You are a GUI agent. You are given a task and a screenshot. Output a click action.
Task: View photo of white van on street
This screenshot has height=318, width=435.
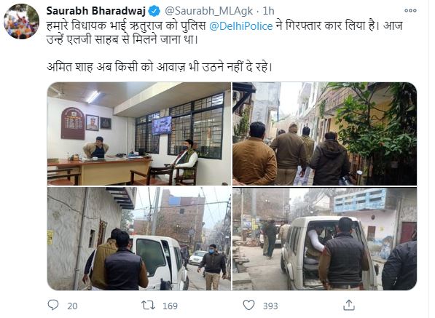pyautogui.click(x=139, y=239)
